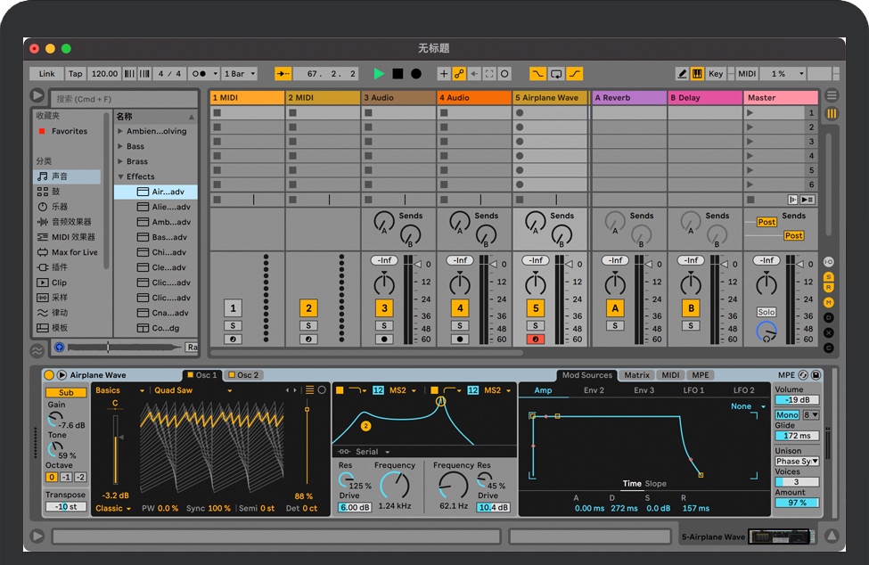This screenshot has width=869, height=565.
Task: Open the LFO 1 tab
Action: (x=693, y=390)
